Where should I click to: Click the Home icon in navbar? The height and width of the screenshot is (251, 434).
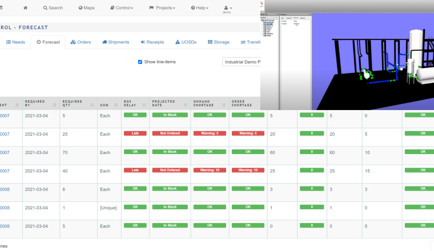point(26,8)
